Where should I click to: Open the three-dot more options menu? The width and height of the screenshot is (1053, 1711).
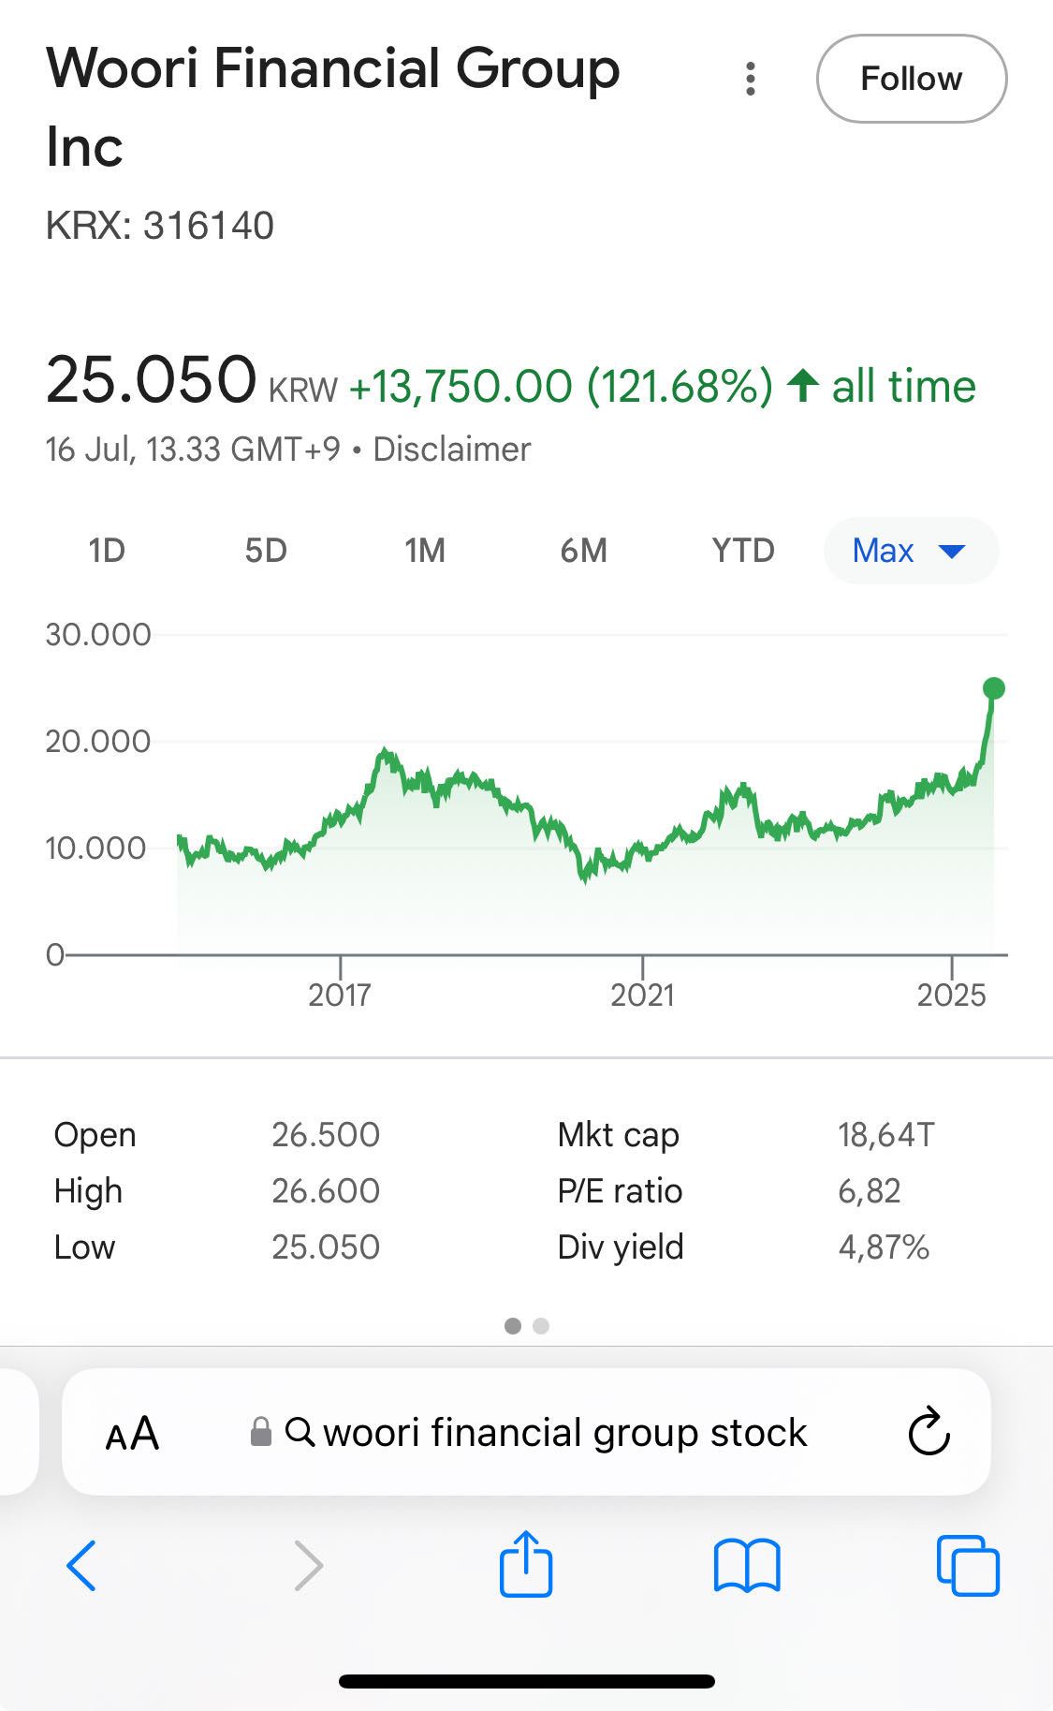pyautogui.click(x=750, y=80)
